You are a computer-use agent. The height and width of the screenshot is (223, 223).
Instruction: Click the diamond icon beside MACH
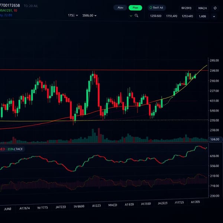point(215,8)
